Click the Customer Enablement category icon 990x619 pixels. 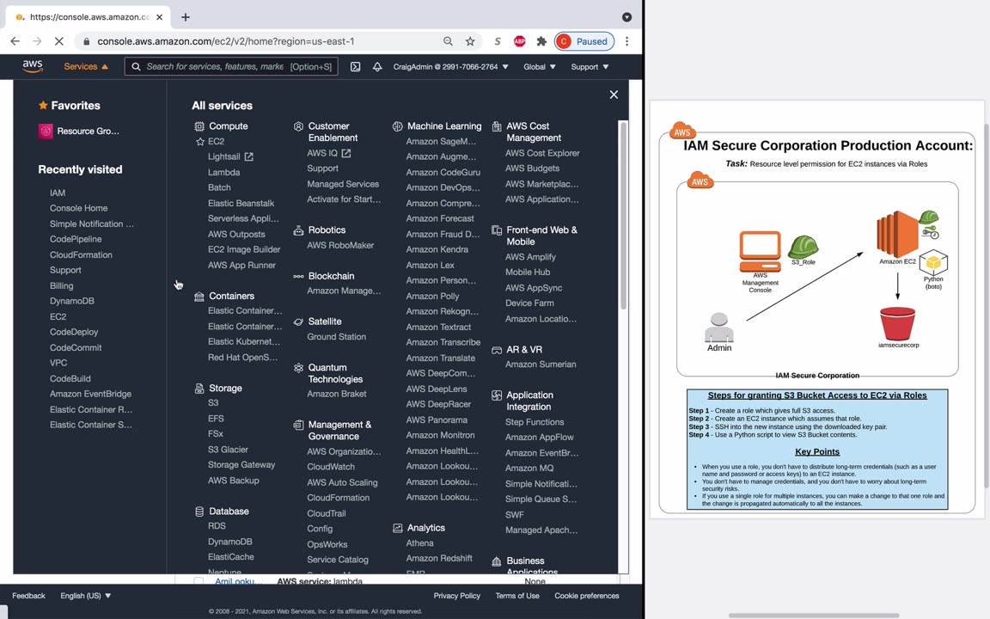[x=299, y=126]
